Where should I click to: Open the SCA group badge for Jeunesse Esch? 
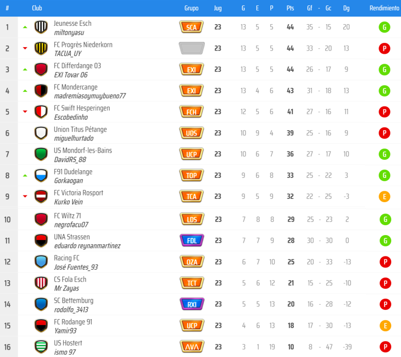tap(191, 27)
